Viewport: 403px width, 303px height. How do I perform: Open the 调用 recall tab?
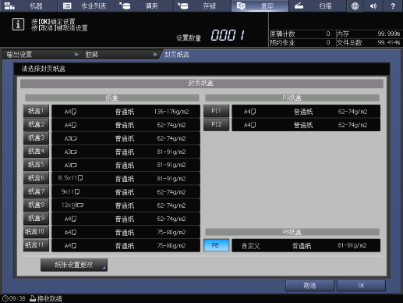[x=144, y=5]
